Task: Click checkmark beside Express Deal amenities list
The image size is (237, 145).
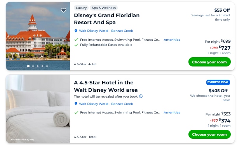Action: pos(76,112)
